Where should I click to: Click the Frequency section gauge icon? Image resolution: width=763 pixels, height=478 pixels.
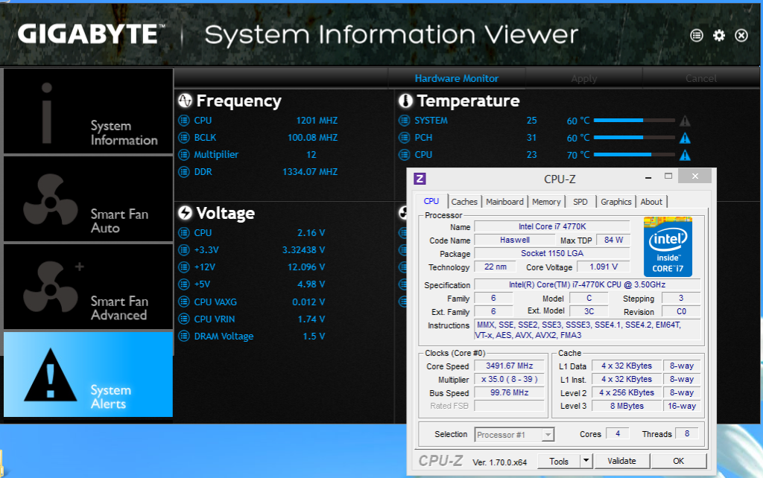tap(185, 101)
